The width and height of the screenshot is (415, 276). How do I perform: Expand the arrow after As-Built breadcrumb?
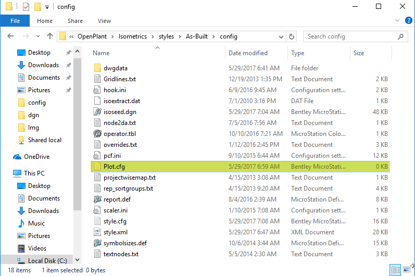213,36
